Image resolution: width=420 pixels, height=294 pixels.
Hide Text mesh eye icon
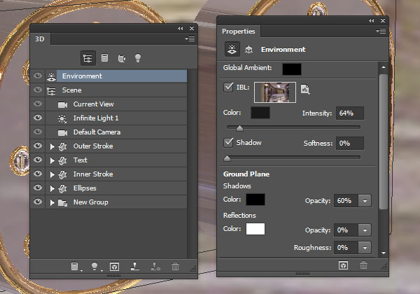point(38,160)
